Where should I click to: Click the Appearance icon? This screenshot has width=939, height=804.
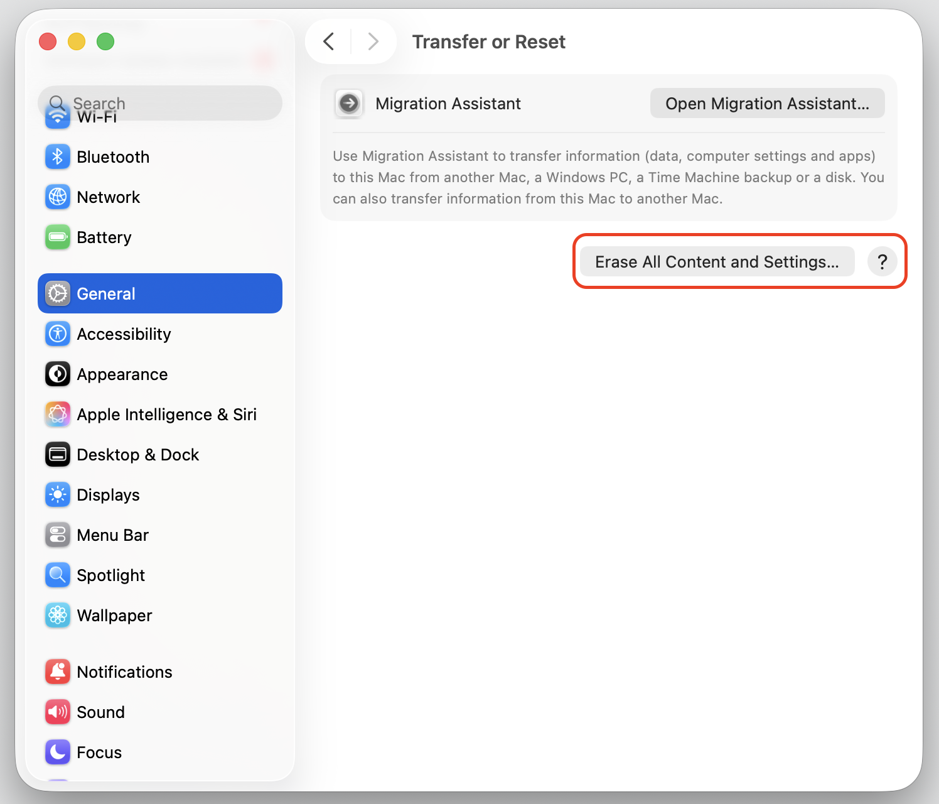pos(58,374)
